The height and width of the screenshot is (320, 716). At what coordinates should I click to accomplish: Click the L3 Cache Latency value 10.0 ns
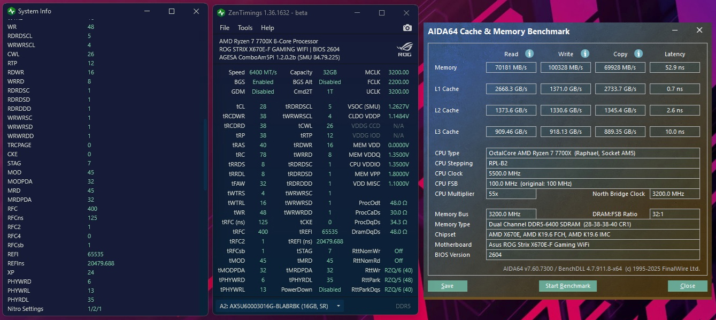pos(675,132)
